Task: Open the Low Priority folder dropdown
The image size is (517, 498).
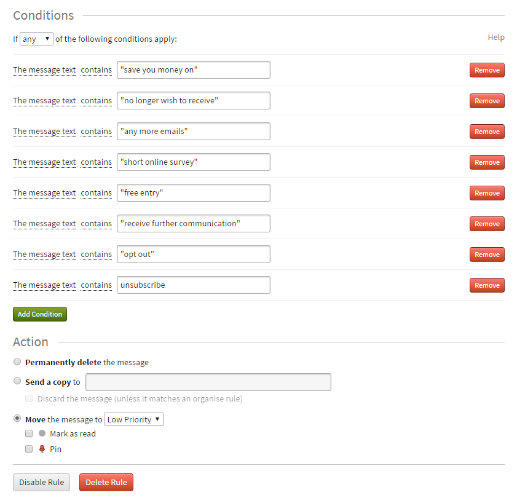Action: tap(134, 419)
